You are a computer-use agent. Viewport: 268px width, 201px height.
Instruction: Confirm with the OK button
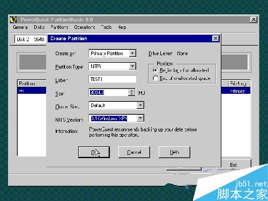[x=94, y=152]
